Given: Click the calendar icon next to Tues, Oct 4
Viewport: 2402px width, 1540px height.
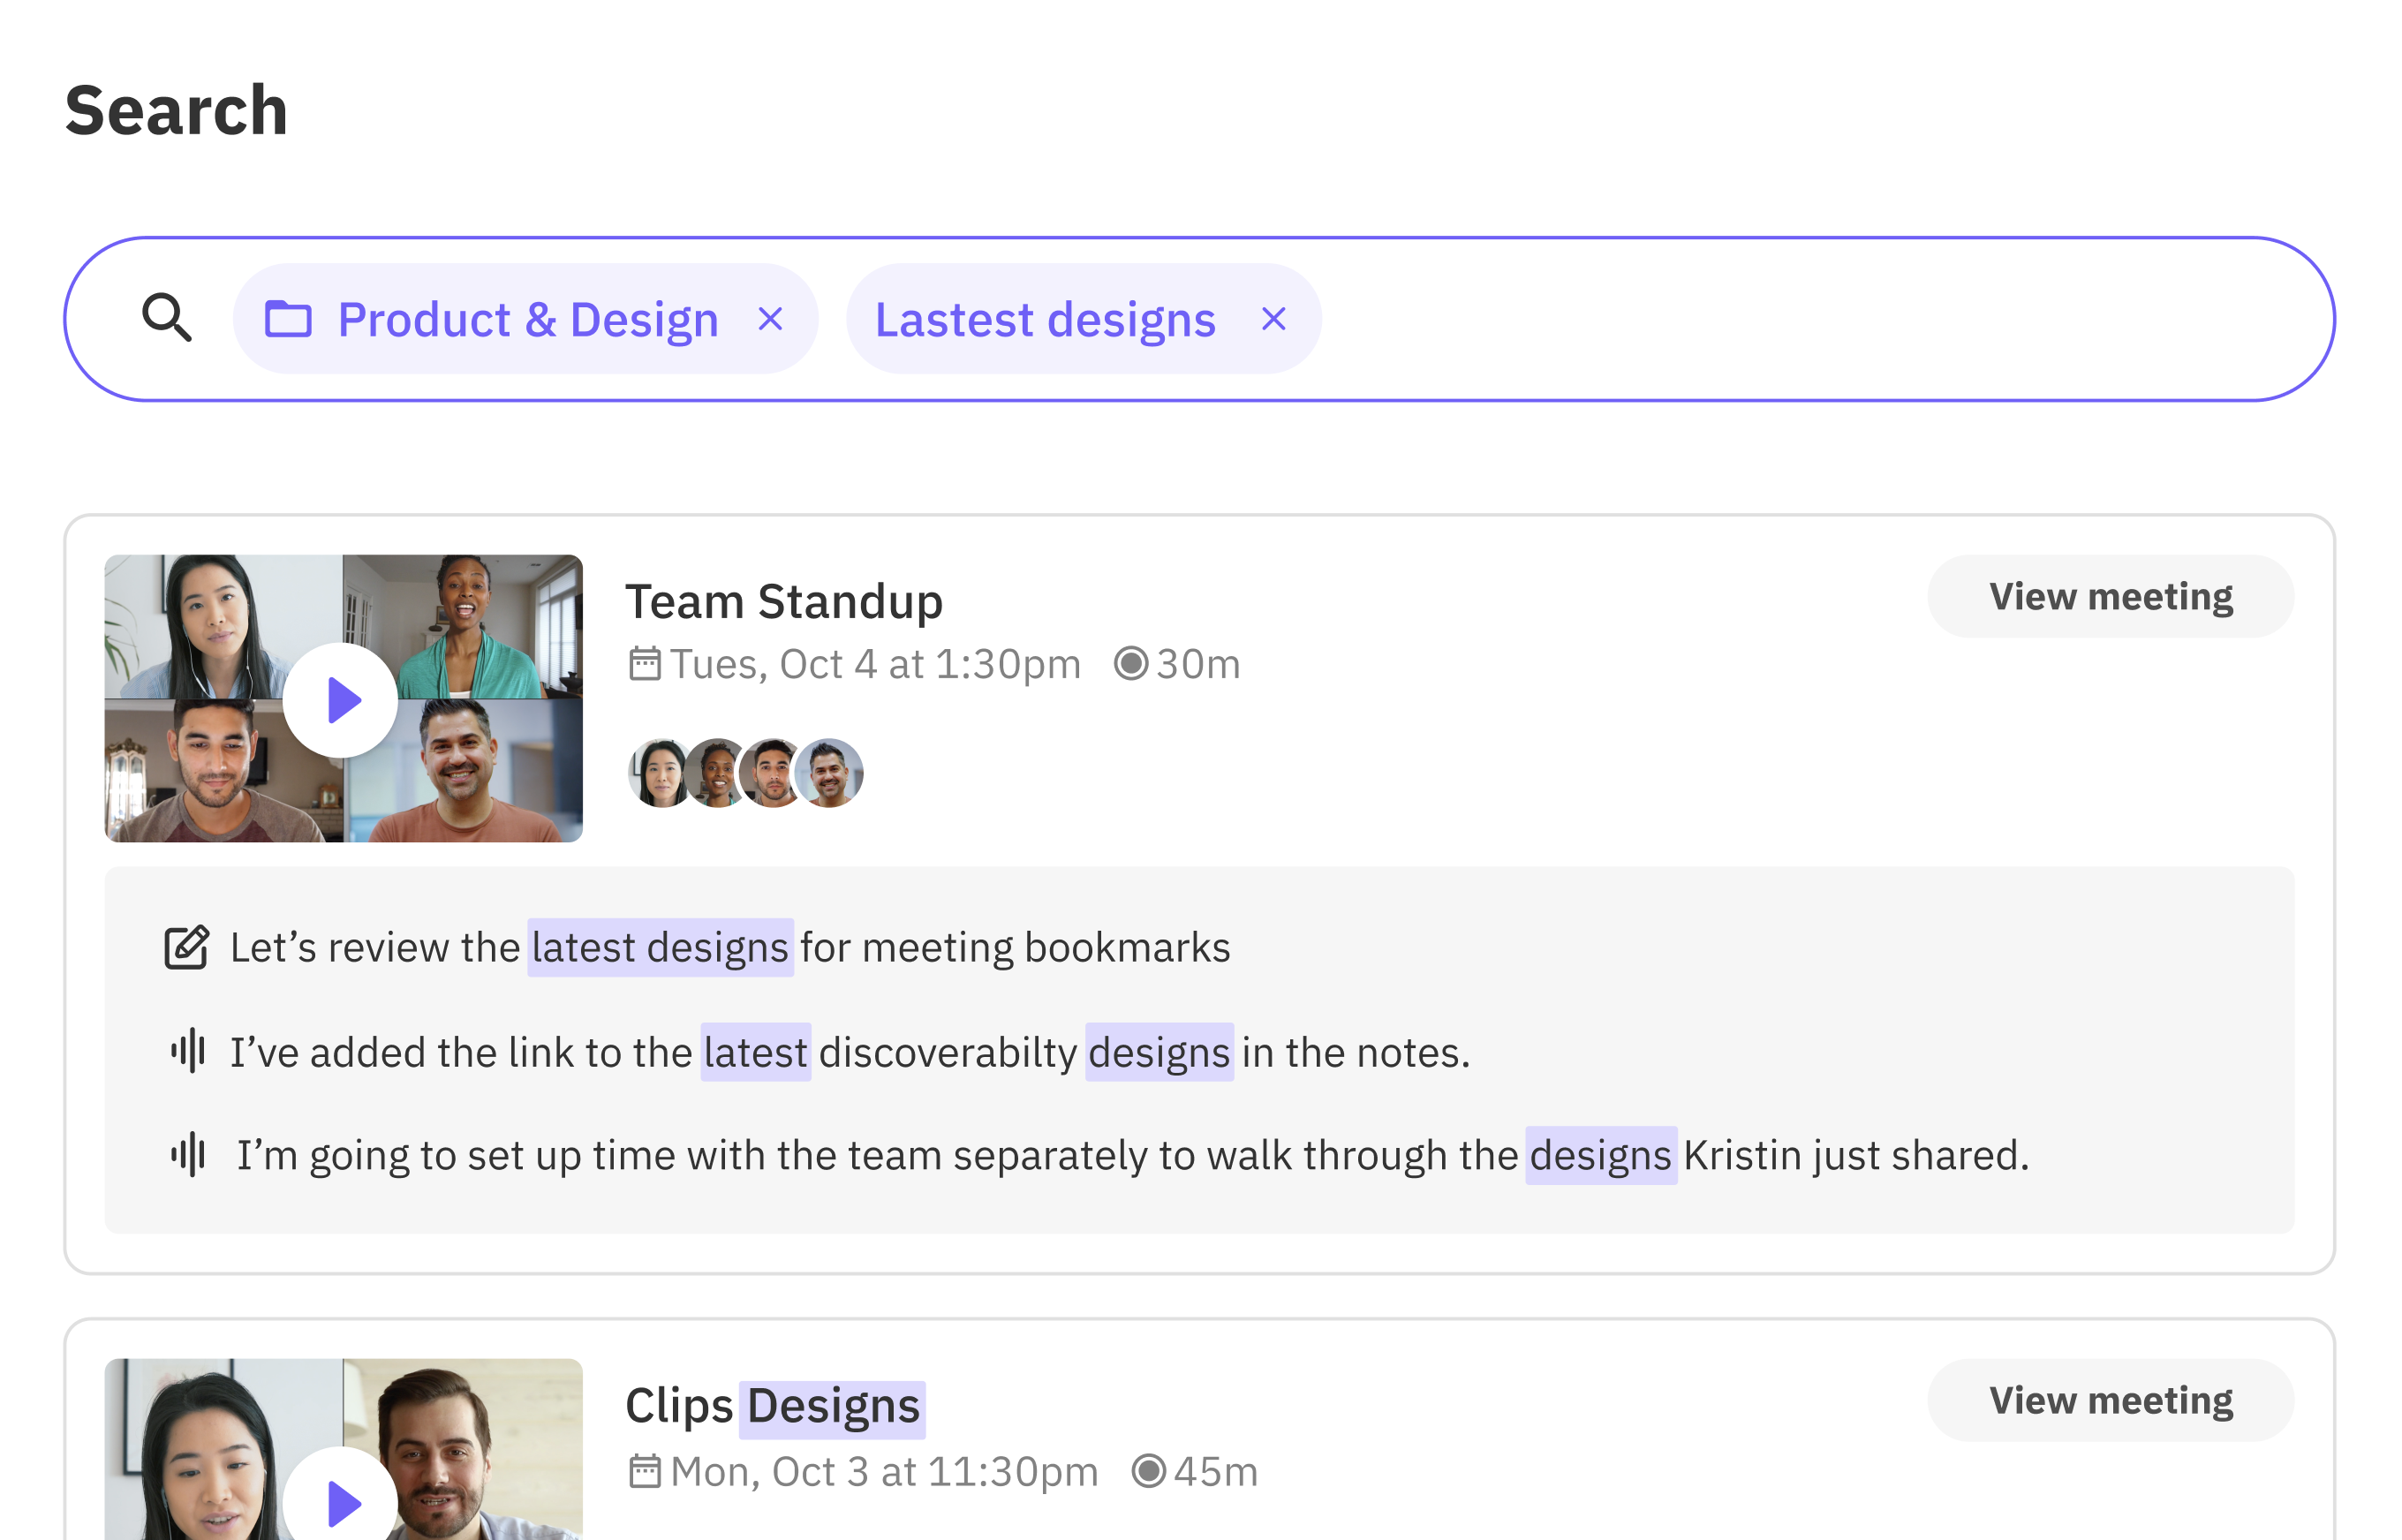Looking at the screenshot, I should (645, 664).
